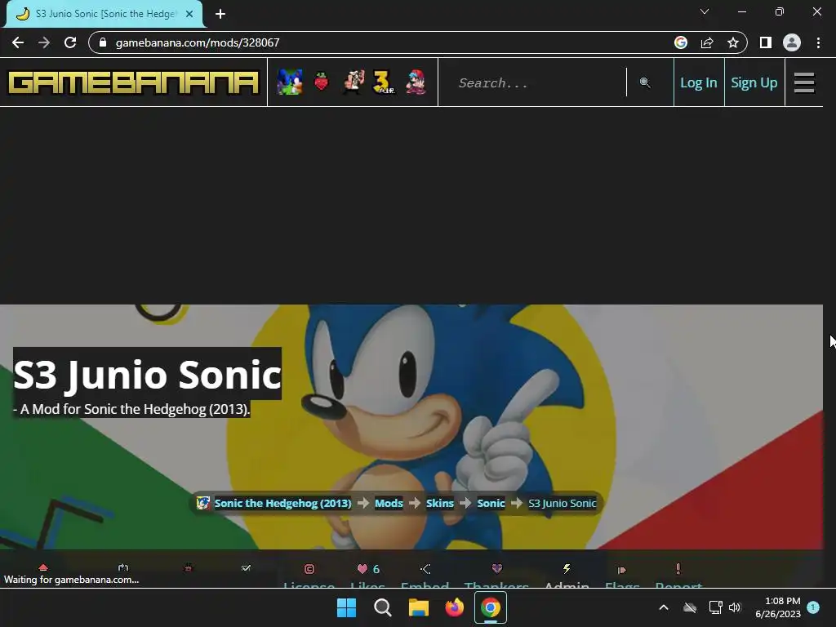836x627 pixels.
Task: Click the game icon beside breadcrumb
Action: [202, 503]
